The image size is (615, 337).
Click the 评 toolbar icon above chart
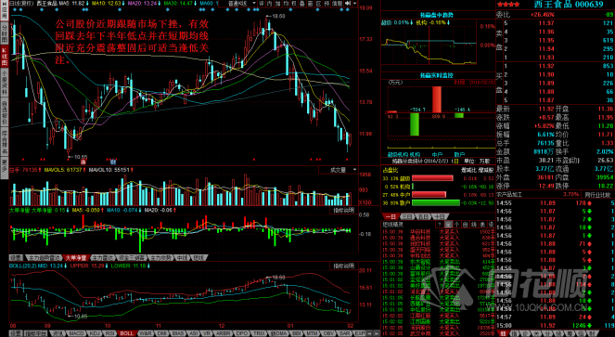pos(262,4)
